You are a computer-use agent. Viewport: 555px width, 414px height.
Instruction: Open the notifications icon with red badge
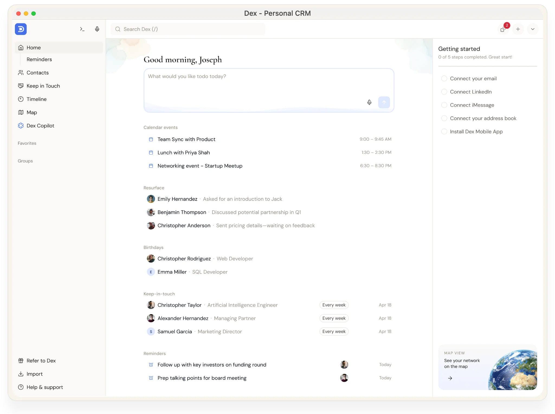click(x=504, y=28)
